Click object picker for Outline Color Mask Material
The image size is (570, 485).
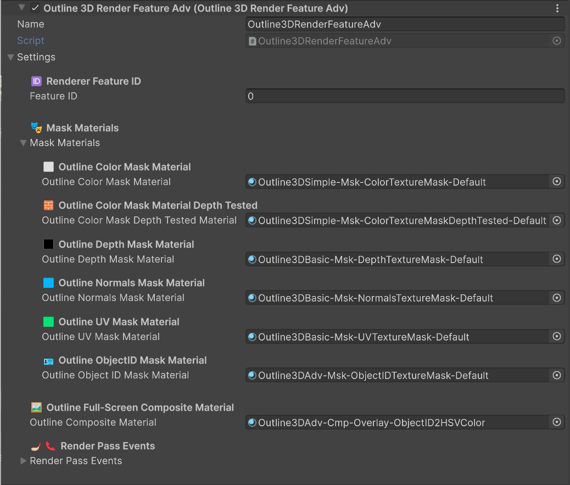(557, 182)
